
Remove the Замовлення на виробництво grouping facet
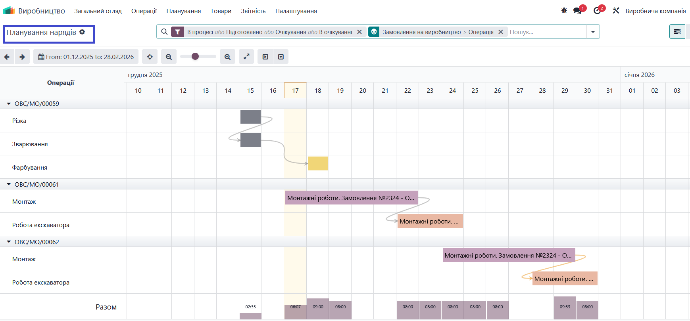point(501,32)
